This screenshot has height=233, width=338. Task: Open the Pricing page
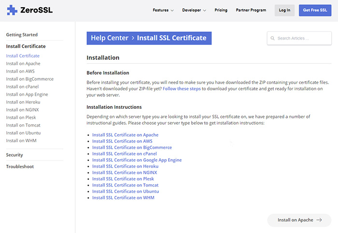click(221, 10)
